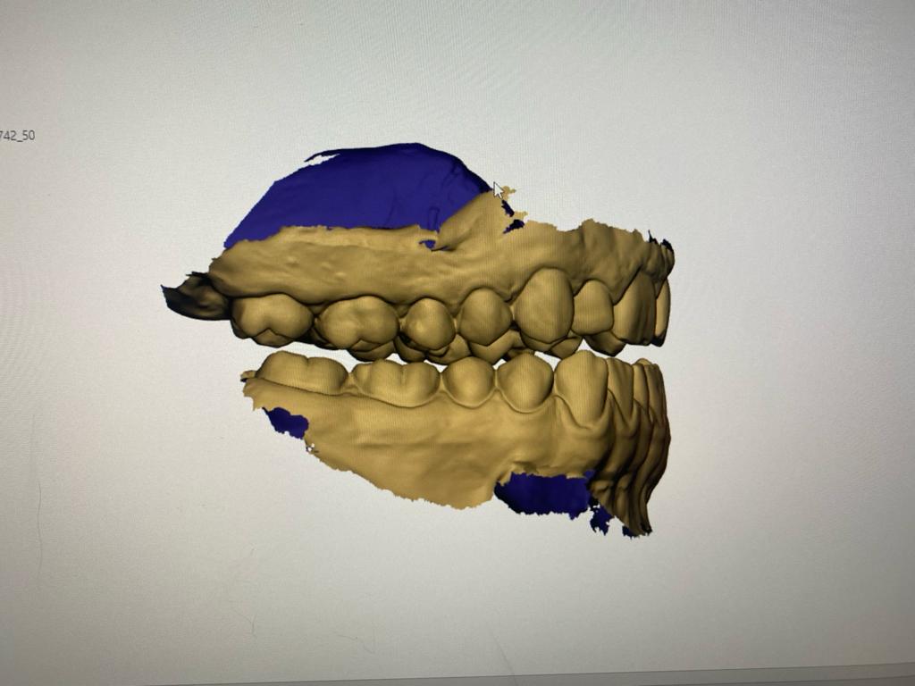Image resolution: width=915 pixels, height=686 pixels.
Task: Click the white marker point on lower gum edge
Action: [310, 448]
